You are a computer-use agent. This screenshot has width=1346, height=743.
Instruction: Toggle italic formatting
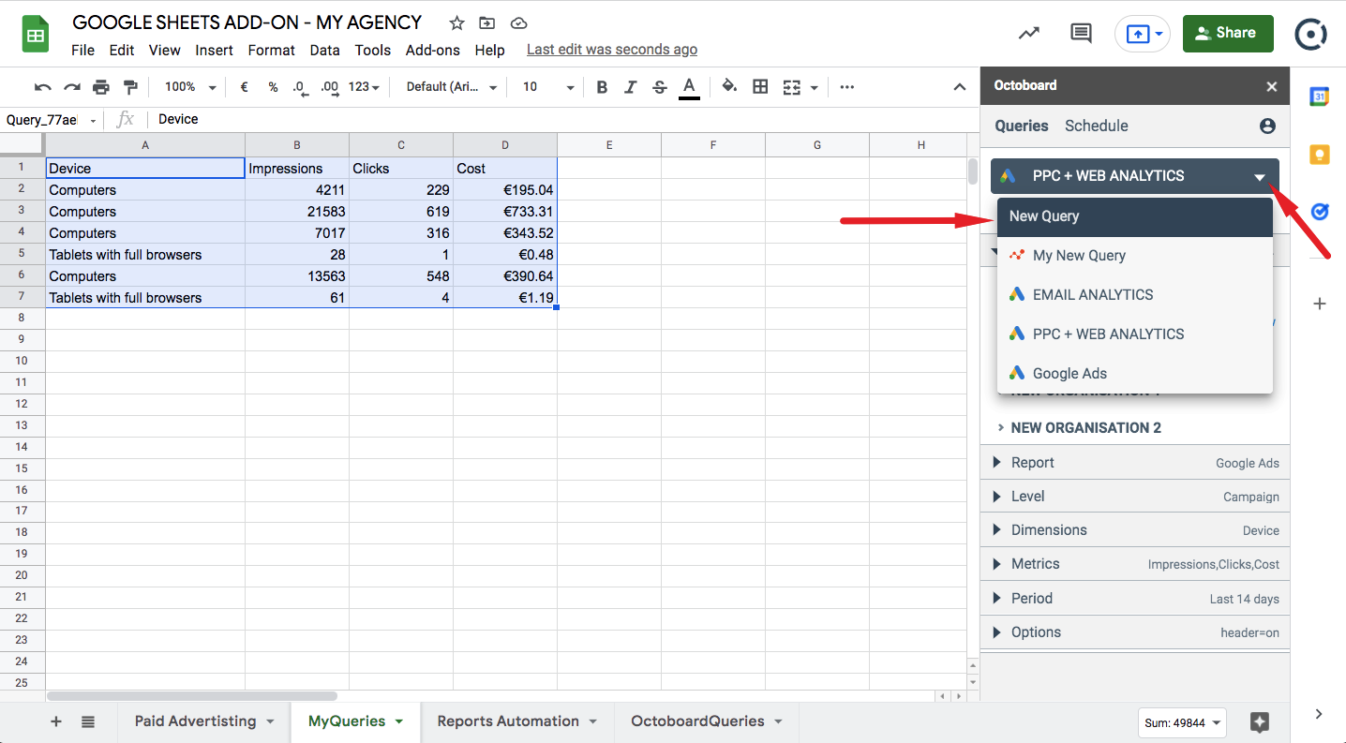click(x=631, y=87)
